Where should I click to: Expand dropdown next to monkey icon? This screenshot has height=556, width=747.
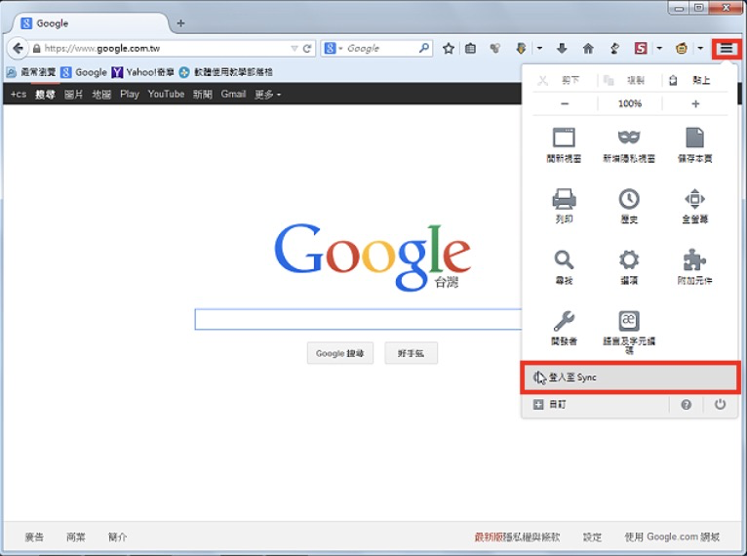pos(700,48)
